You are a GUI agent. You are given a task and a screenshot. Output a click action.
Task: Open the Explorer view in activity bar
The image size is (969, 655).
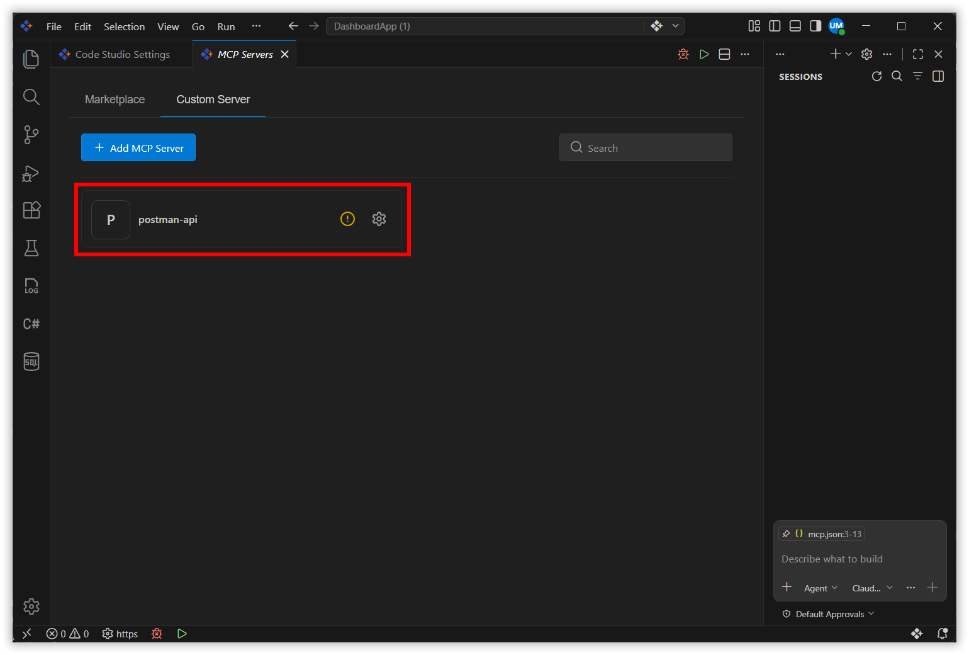[x=31, y=59]
